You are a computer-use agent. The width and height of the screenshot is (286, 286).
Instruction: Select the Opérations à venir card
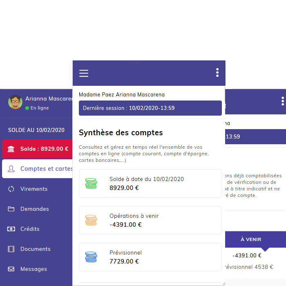(x=150, y=220)
